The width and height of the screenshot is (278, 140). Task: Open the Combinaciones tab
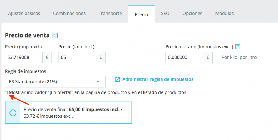click(x=69, y=13)
